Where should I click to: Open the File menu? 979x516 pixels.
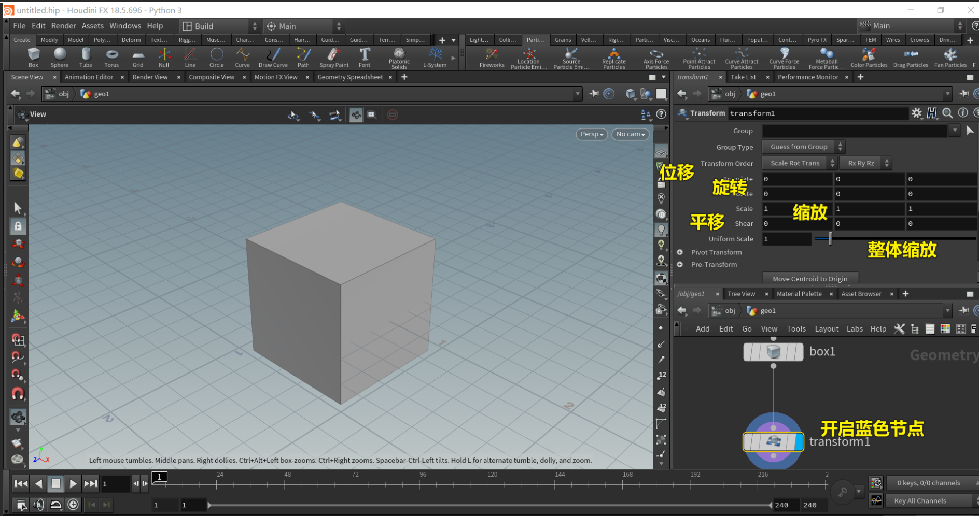19,26
